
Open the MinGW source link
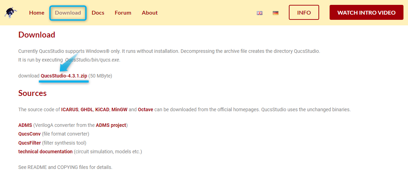(119, 109)
